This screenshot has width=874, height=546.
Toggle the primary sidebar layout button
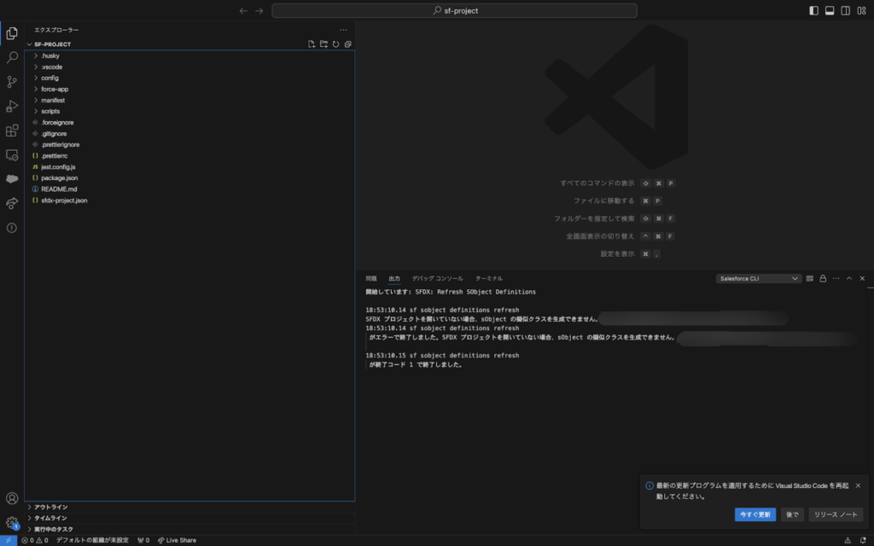[x=813, y=11]
